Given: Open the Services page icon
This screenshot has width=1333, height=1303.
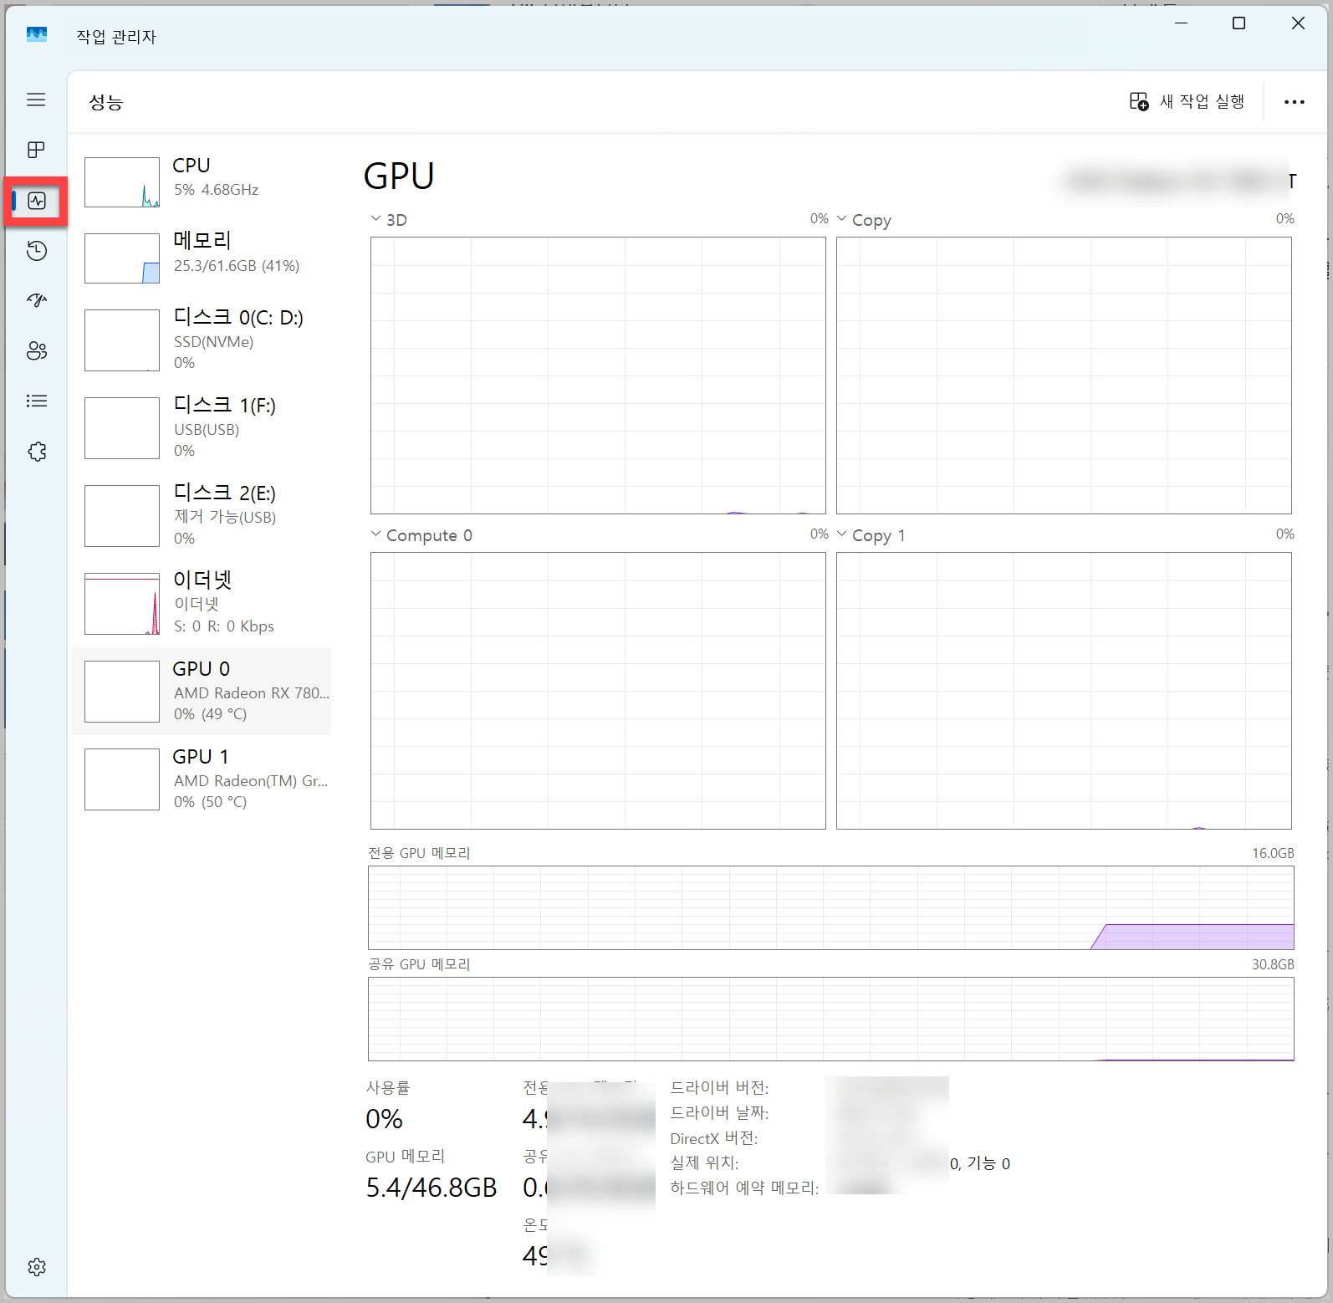Looking at the screenshot, I should [x=37, y=452].
